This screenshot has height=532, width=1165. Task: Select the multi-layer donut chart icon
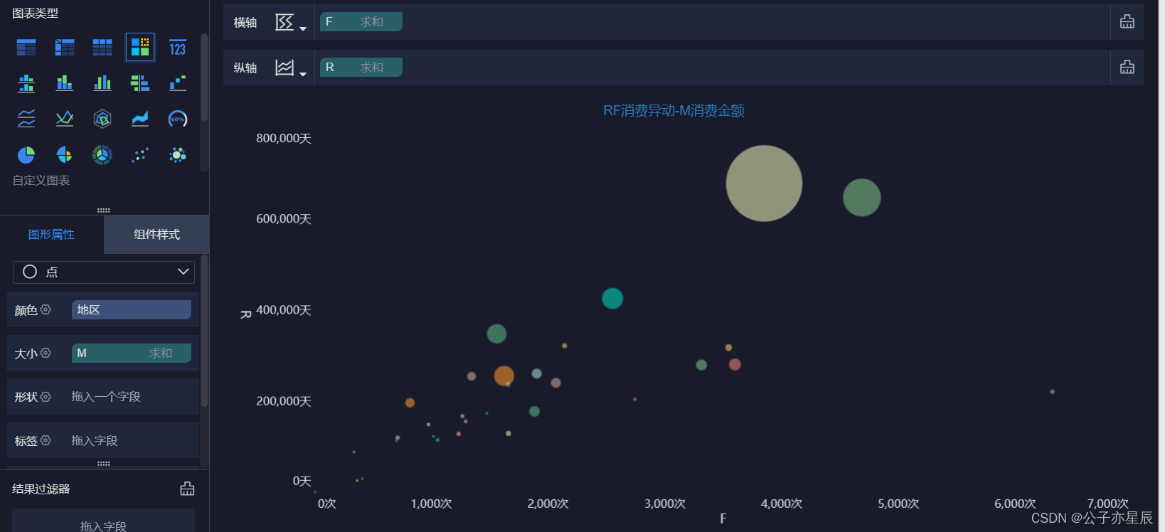(102, 154)
